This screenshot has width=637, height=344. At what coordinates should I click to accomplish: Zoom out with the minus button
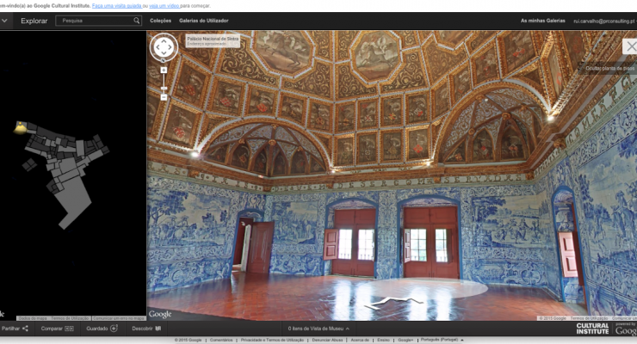(x=164, y=97)
